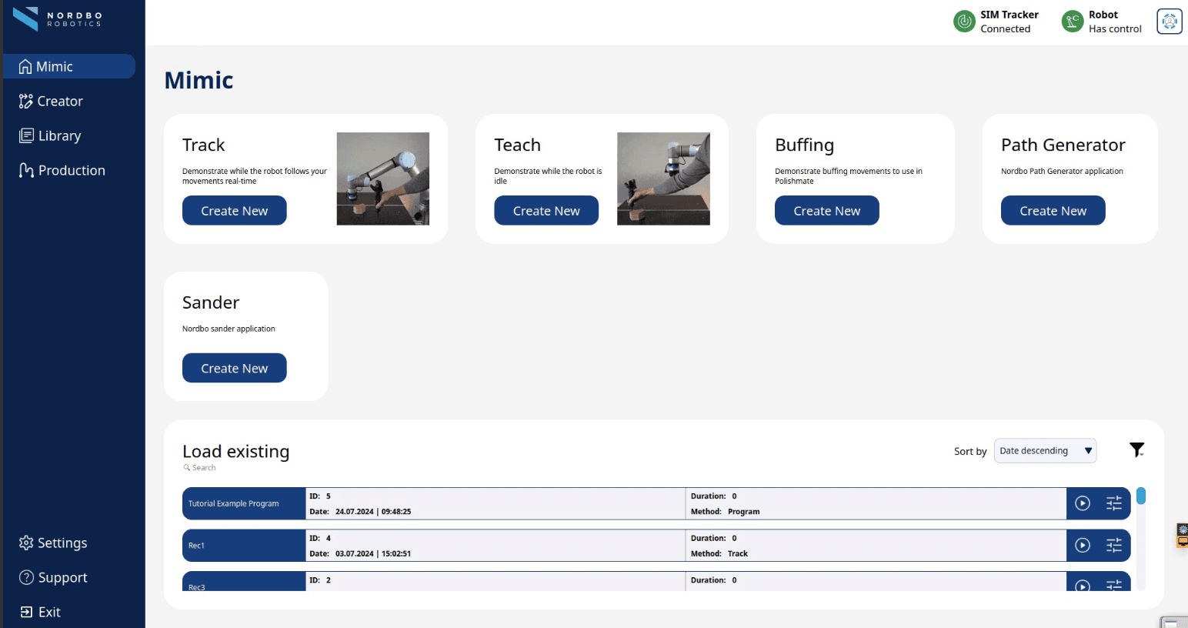Open the sliders icon for Rec1
This screenshot has height=628, width=1188.
click(1113, 546)
